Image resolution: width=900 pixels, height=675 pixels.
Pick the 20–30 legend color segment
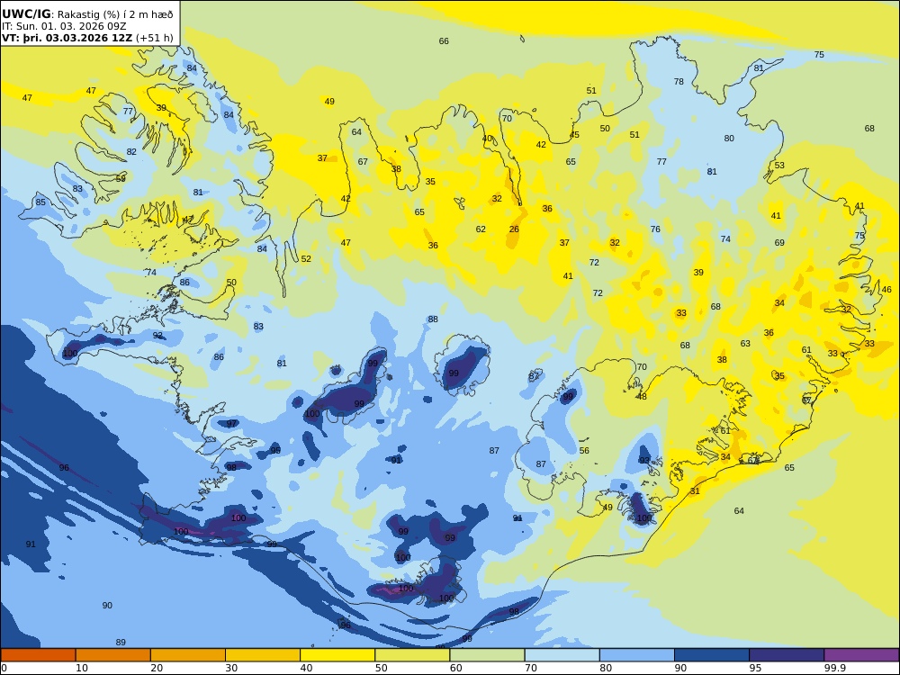(x=188, y=655)
